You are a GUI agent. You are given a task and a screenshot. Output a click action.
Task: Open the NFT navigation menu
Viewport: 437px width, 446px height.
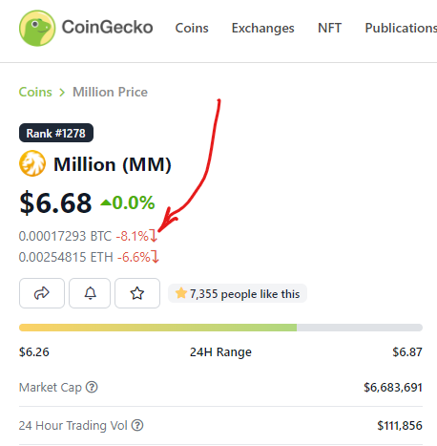329,28
